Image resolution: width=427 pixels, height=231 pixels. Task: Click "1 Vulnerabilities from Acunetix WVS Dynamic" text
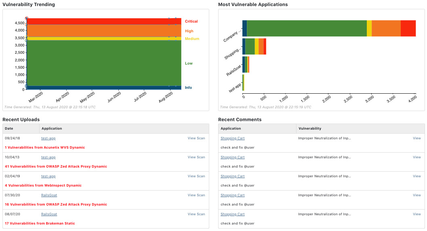click(45, 147)
